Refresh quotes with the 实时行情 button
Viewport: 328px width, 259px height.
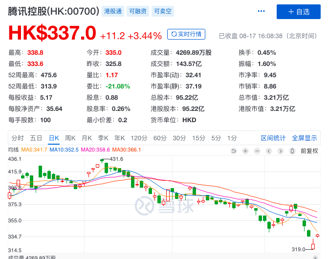coord(186,34)
